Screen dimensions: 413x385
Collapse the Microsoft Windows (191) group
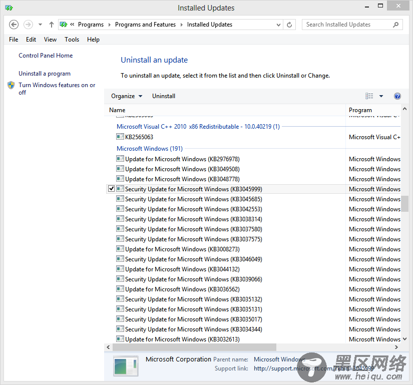[150, 149]
